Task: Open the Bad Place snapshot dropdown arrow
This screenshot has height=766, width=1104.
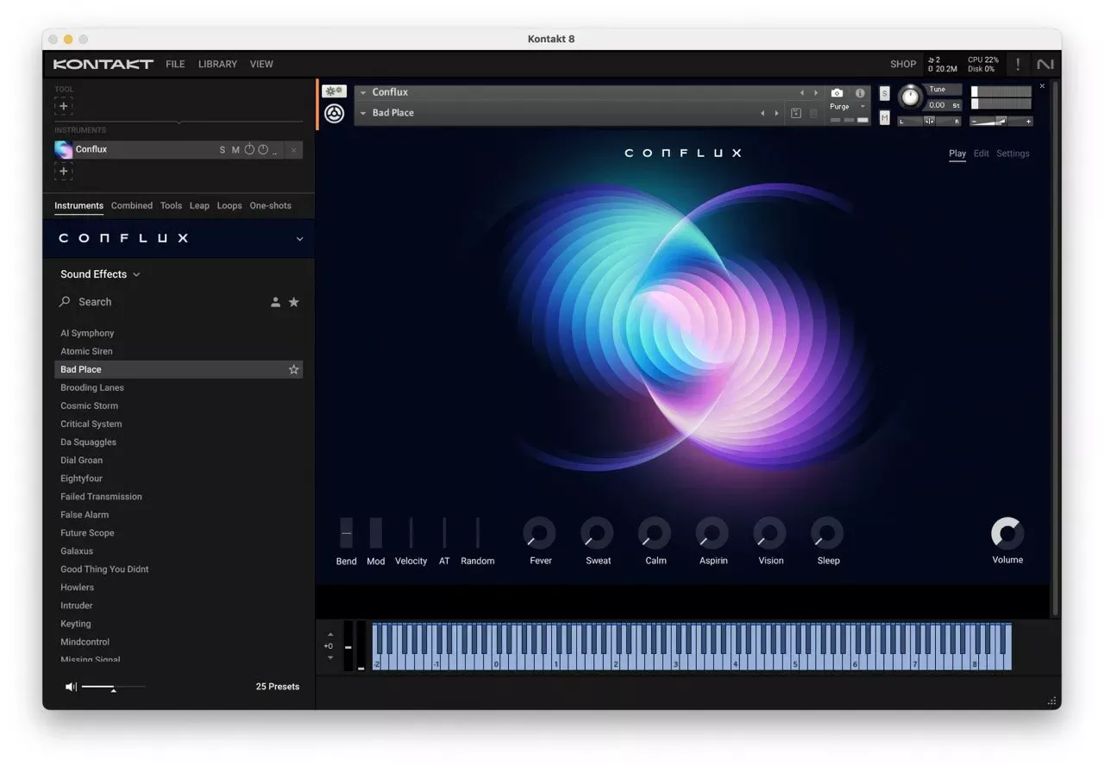Action: point(363,113)
